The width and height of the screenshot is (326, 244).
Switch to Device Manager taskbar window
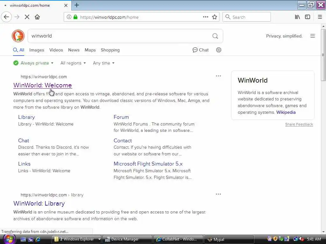pos(127,239)
